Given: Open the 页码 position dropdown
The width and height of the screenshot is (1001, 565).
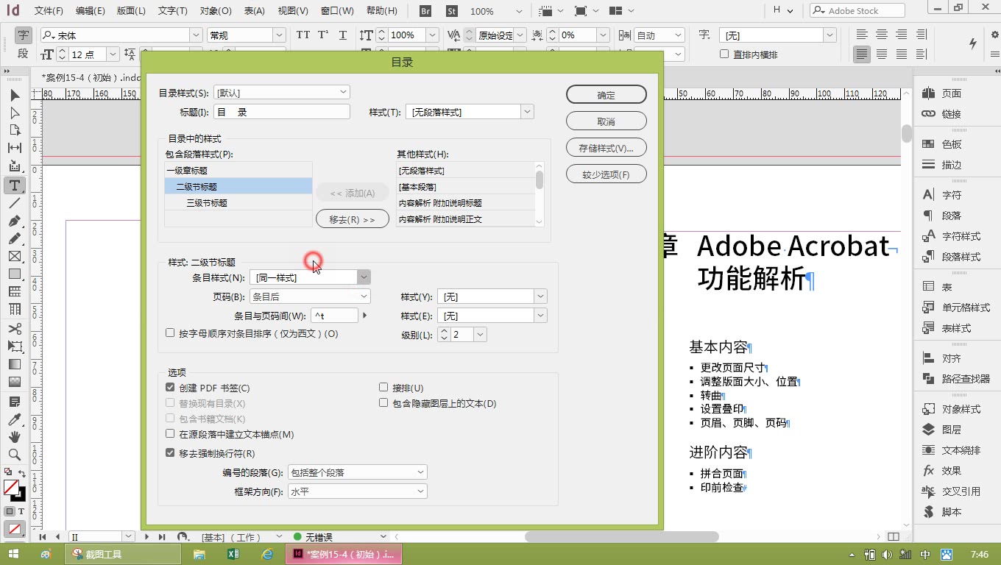Looking at the screenshot, I should pos(310,296).
